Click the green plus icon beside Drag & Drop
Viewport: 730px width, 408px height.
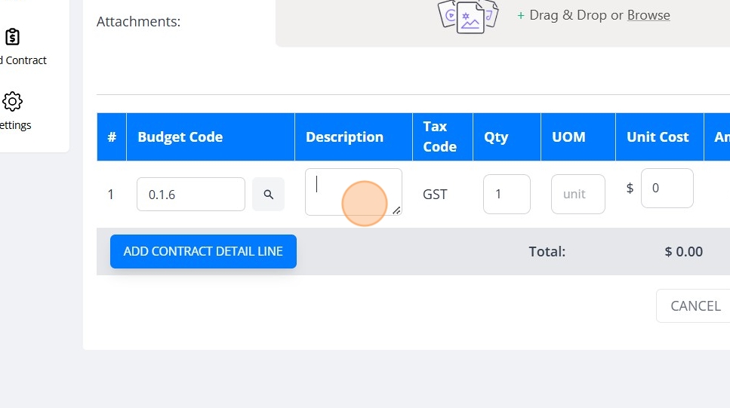point(521,15)
